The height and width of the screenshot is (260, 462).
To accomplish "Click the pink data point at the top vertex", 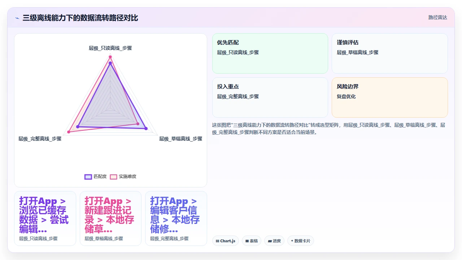I will tap(110, 57).
